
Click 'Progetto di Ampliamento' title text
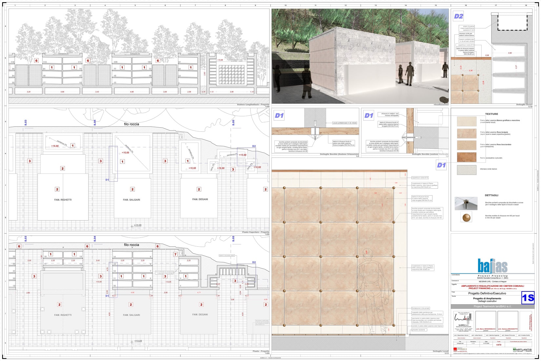pyautogui.click(x=487, y=298)
